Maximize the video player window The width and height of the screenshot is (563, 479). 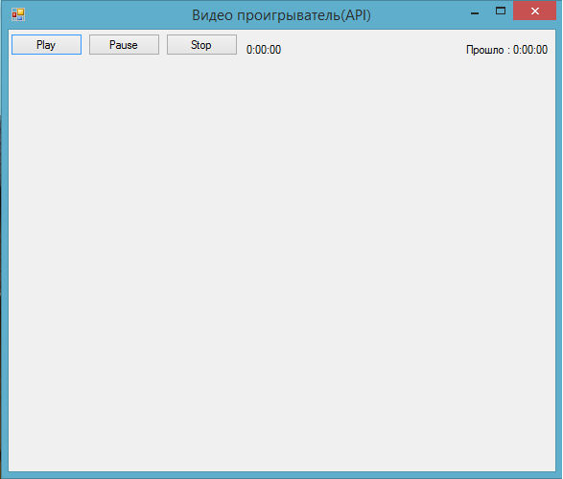click(x=501, y=11)
